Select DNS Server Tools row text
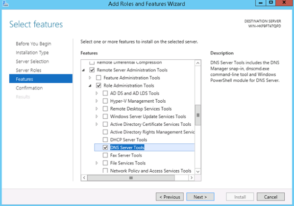294x206 pixels. (127, 148)
